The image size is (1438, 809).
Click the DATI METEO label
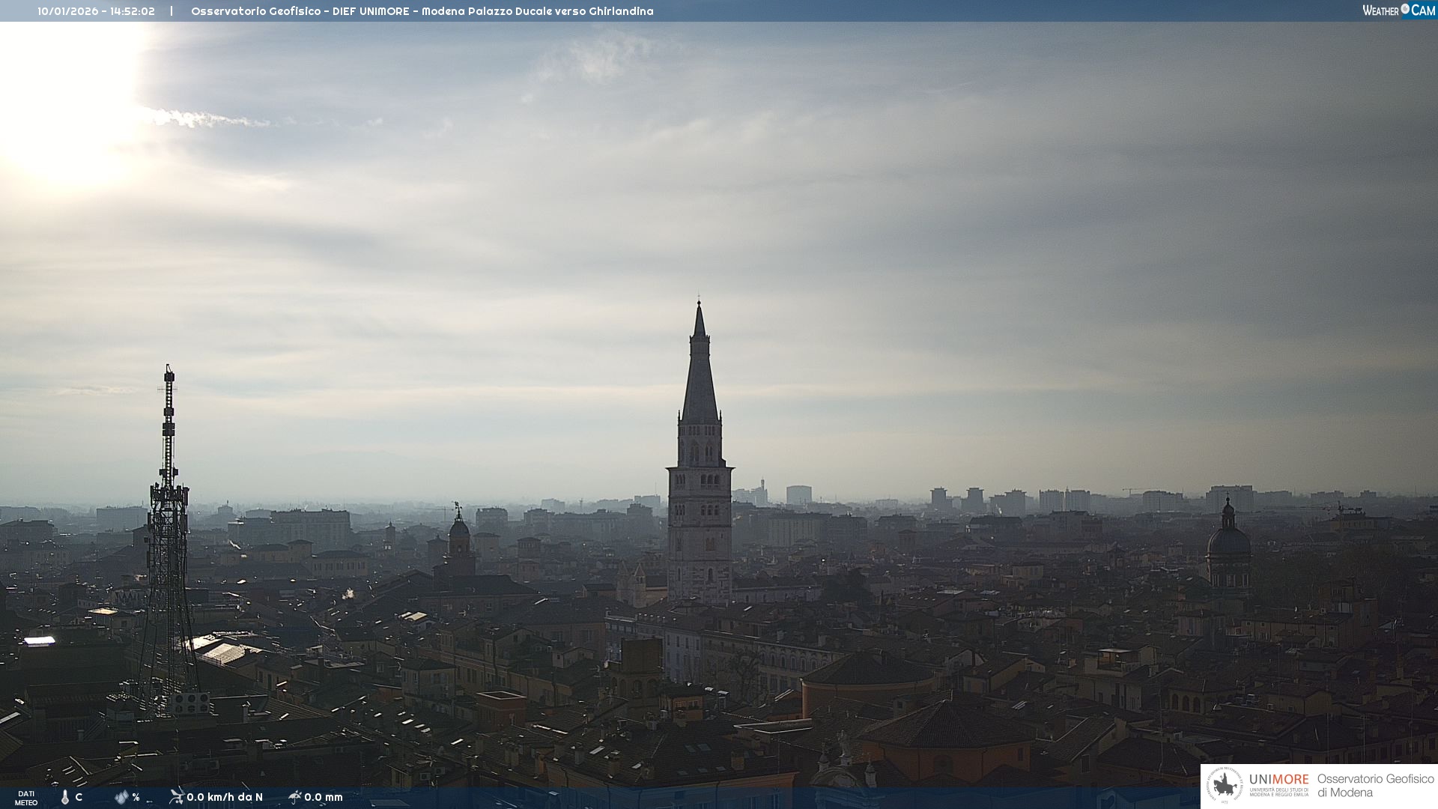click(26, 798)
